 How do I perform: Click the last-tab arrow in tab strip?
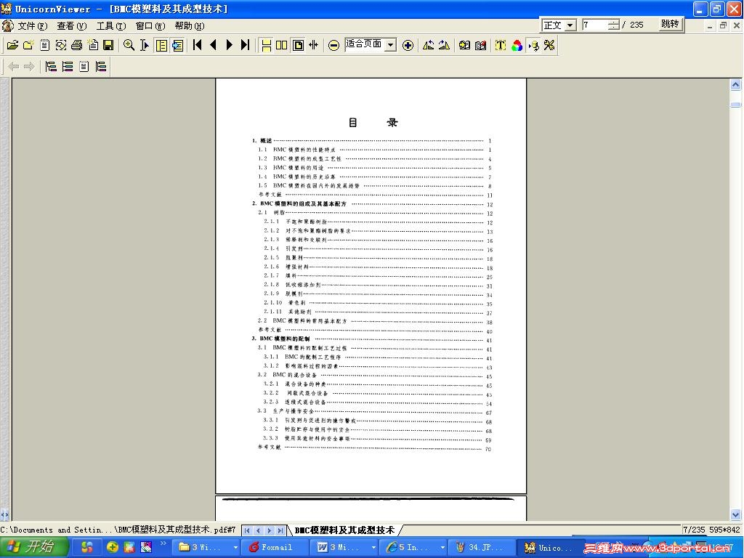click(280, 530)
